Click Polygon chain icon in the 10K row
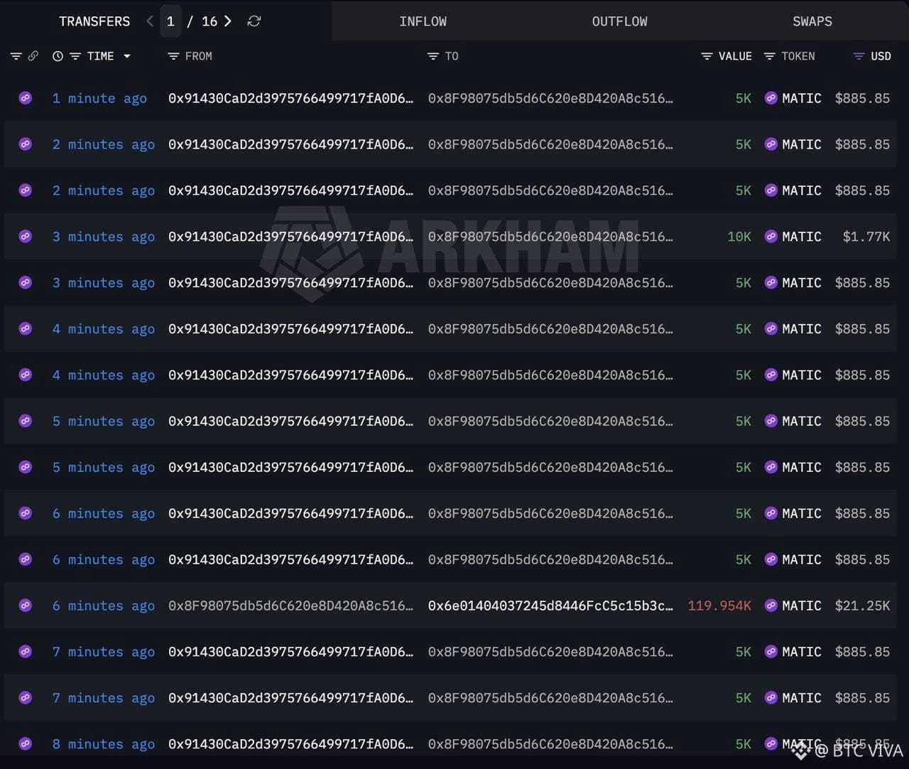This screenshot has width=909, height=769. coord(26,237)
